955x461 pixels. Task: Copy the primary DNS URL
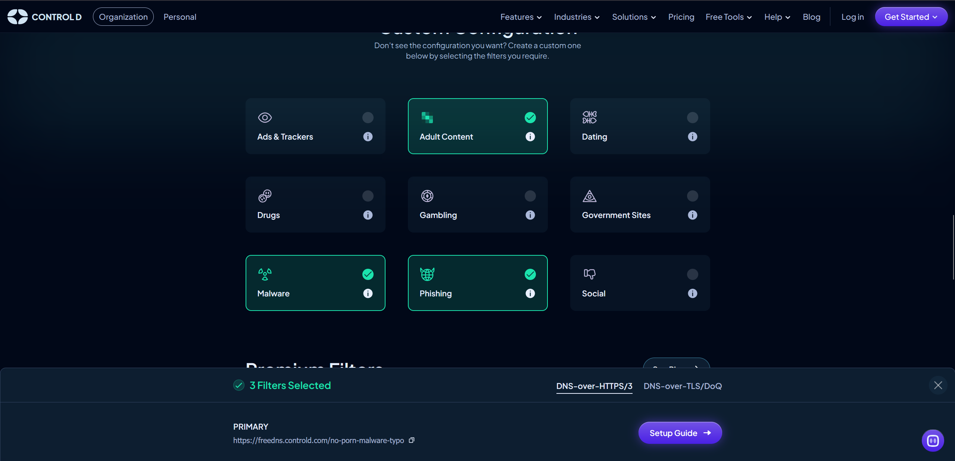tap(412, 440)
